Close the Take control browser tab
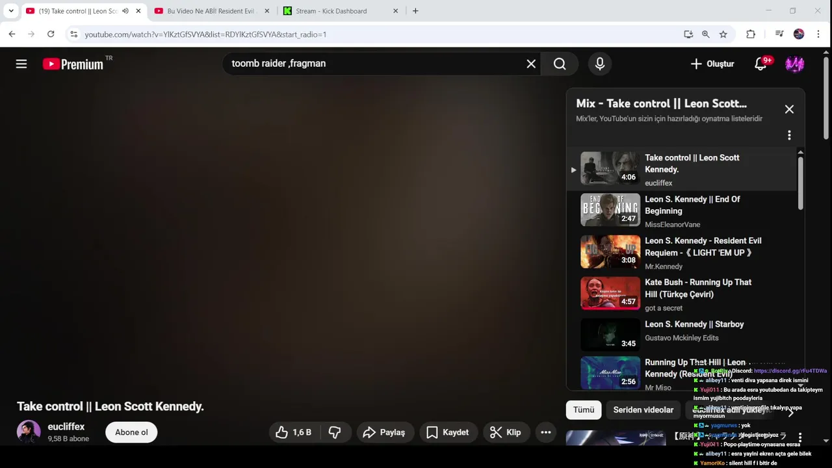 [138, 11]
